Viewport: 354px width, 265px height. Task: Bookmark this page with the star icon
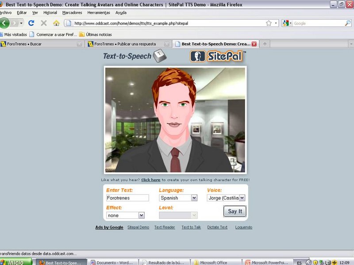269,23
